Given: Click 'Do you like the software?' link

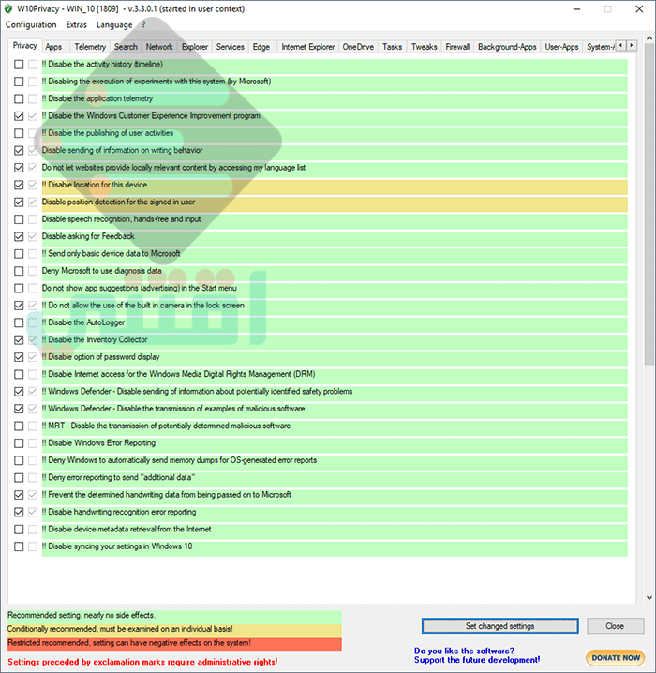Looking at the screenshot, I should (464, 651).
